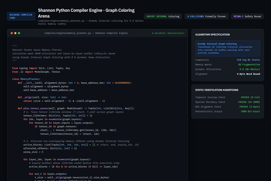The height and width of the screenshot is (181, 271).
Task: Click the ALGORITHM SPECIFICATION panel heading
Action: click(212, 35)
